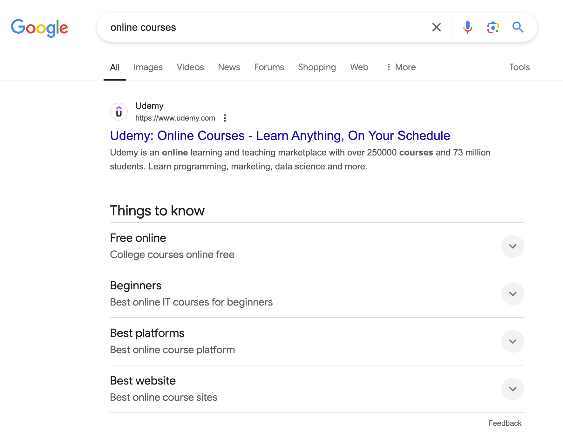Expand the Best website chevron

(512, 389)
